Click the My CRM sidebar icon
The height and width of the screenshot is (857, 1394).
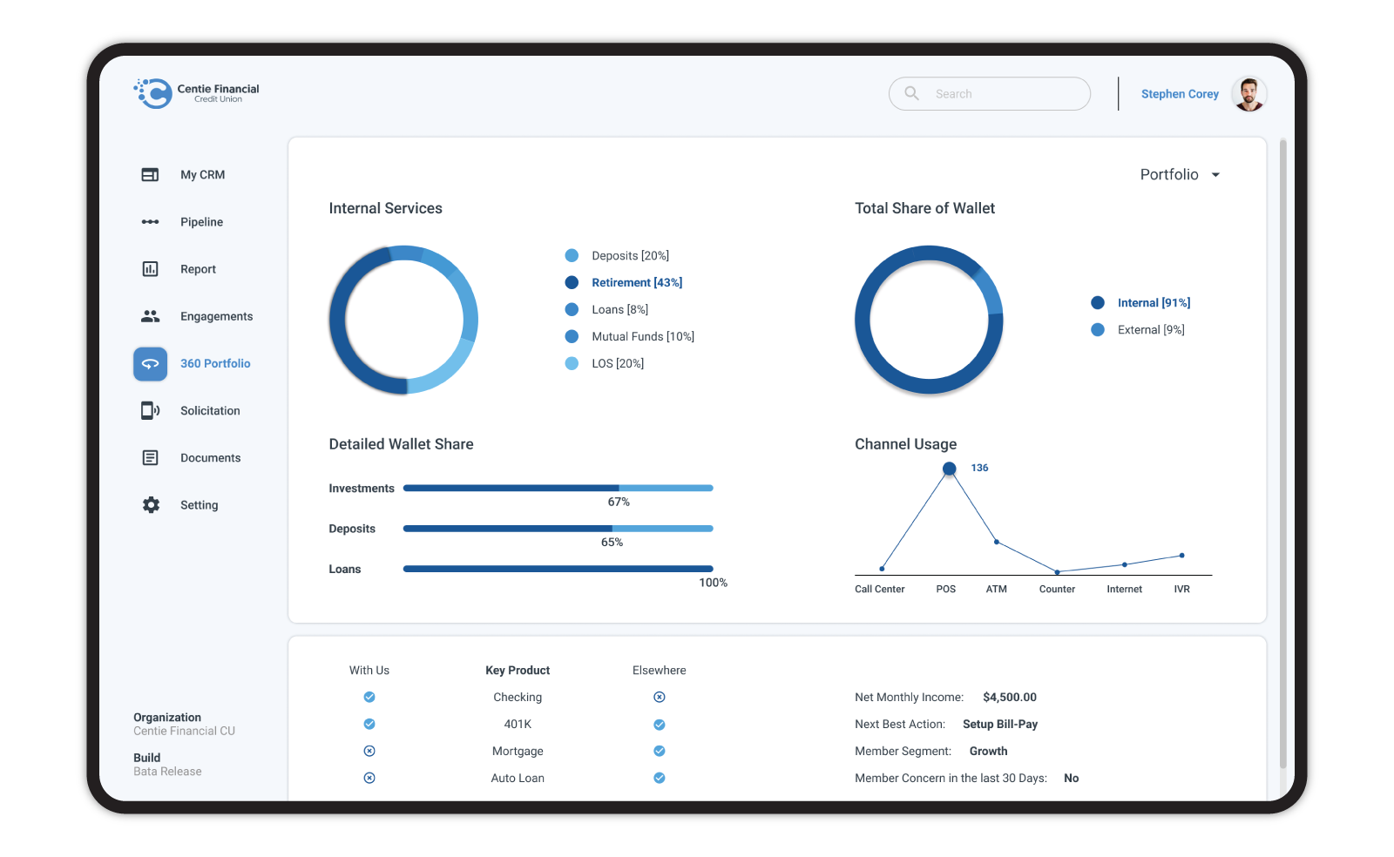point(150,175)
